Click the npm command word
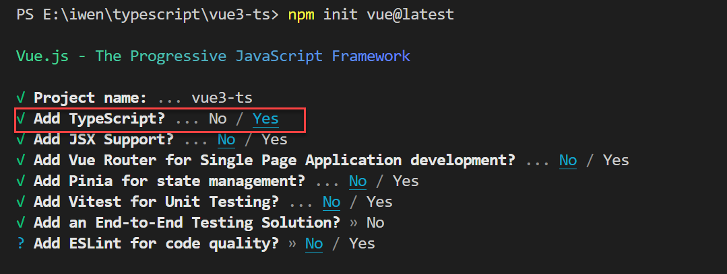Screen dimensions: 727x274 point(301,15)
